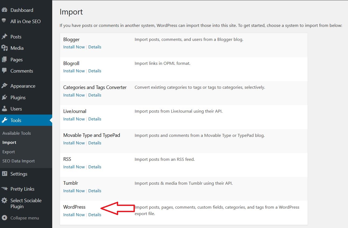Click the Tumblr importer name

[71, 183]
